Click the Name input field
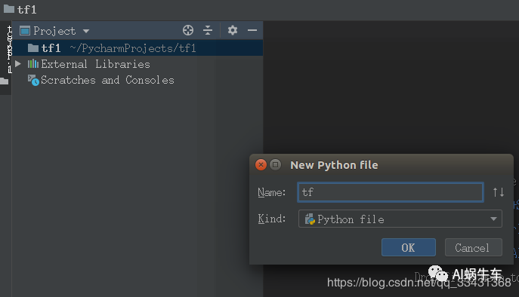The image size is (519, 297). [x=391, y=192]
